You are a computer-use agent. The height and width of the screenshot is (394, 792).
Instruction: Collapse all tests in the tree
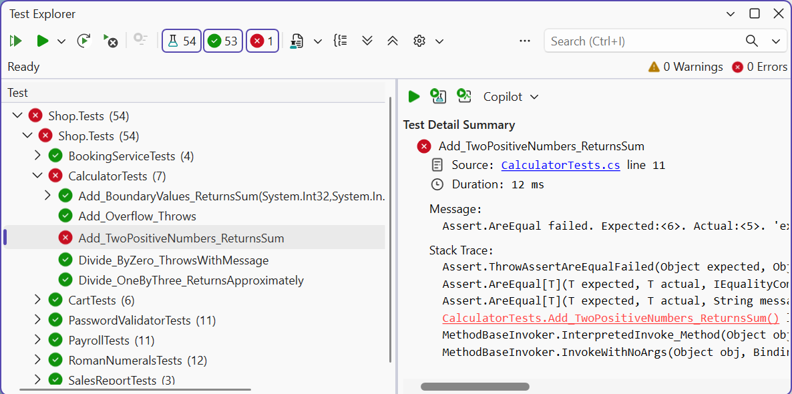pyautogui.click(x=393, y=41)
